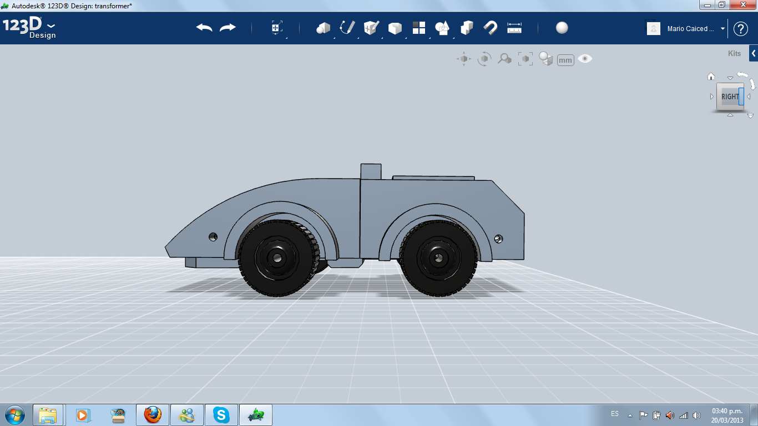Image resolution: width=758 pixels, height=426 pixels.
Task: Open the Transform tool
Action: [277, 28]
